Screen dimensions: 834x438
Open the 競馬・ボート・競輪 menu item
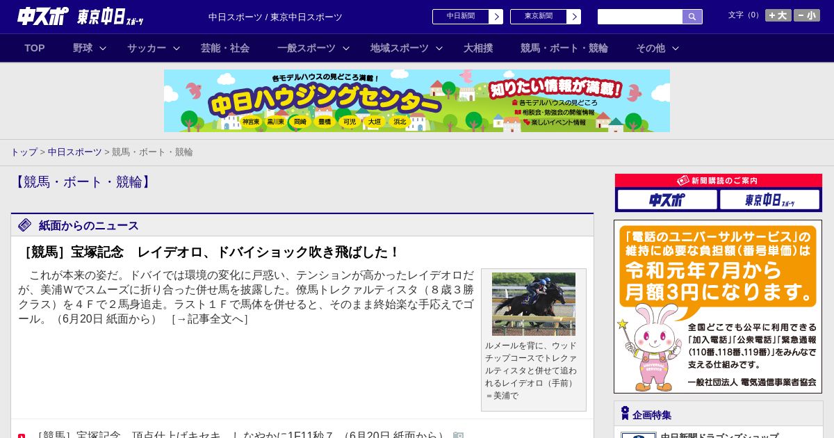coord(564,48)
